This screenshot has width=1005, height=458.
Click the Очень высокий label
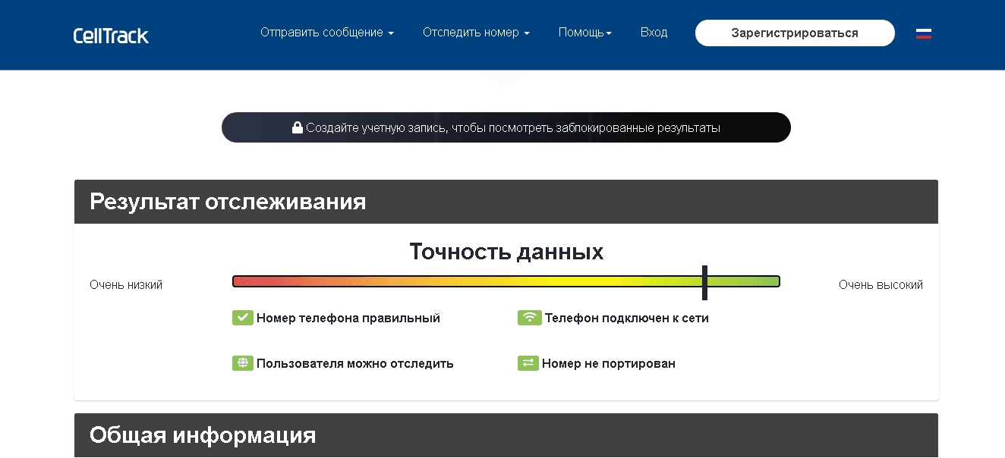[x=881, y=285]
